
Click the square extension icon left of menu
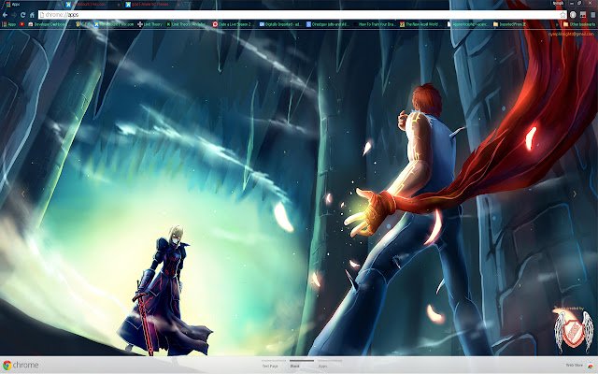point(583,15)
